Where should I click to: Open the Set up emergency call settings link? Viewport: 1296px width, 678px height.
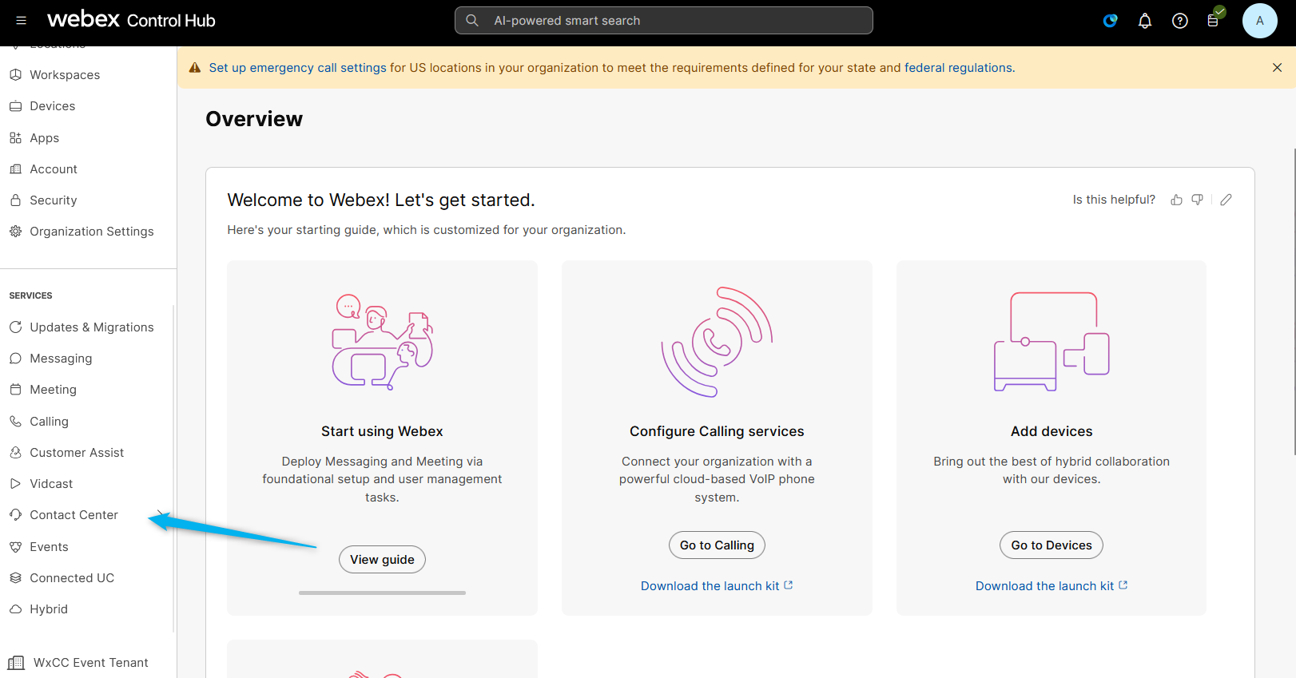coord(297,68)
